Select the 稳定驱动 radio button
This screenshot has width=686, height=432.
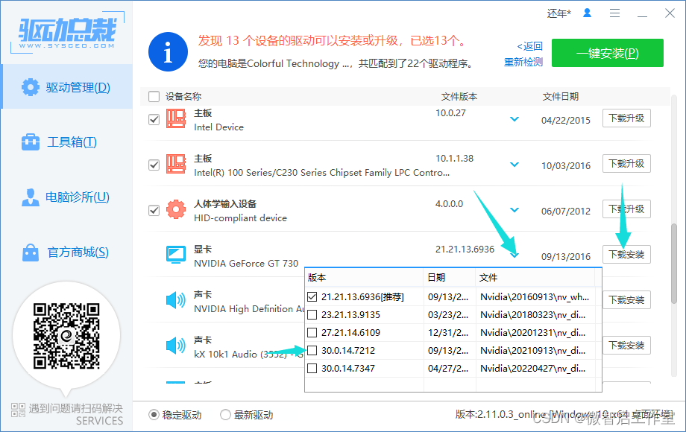154,415
